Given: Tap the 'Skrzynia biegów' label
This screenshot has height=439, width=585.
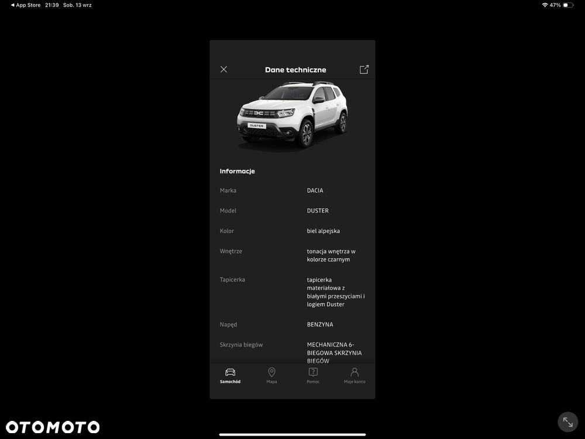Looking at the screenshot, I should coord(242,345).
